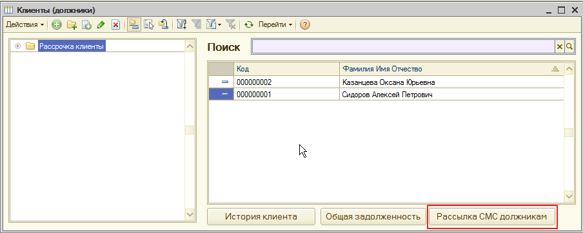Toggle the hierarchical view icon
The image size is (583, 233).
pos(134,25)
